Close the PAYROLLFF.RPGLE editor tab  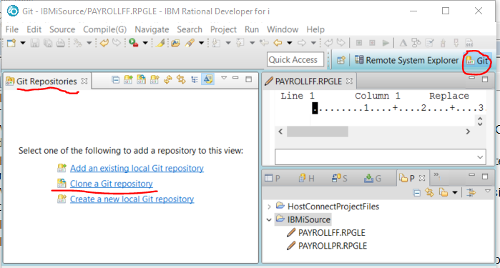pos(350,81)
